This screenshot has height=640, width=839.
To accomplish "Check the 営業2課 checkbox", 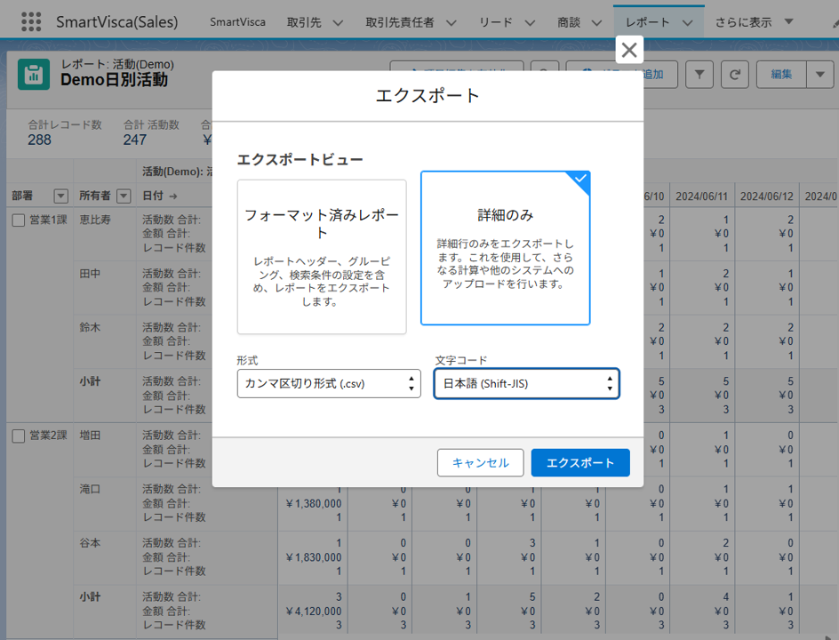I will click(x=18, y=436).
